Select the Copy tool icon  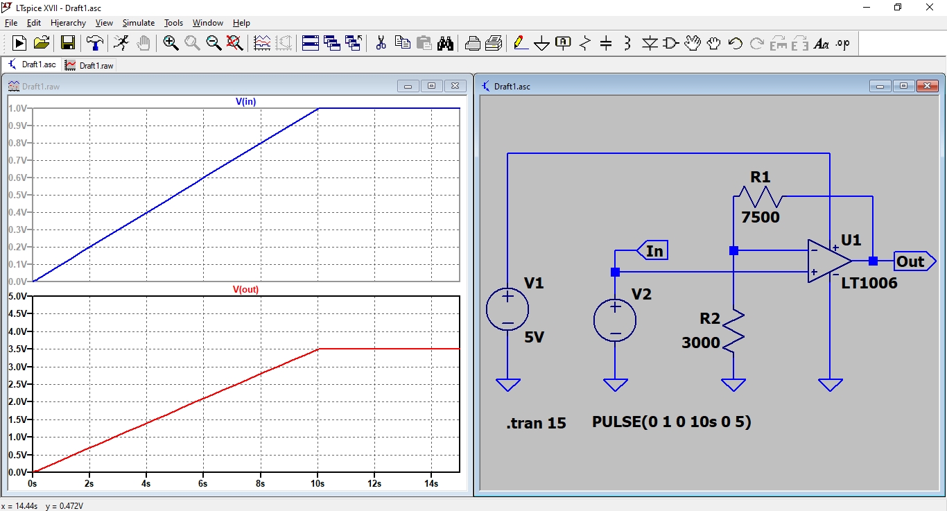click(402, 43)
